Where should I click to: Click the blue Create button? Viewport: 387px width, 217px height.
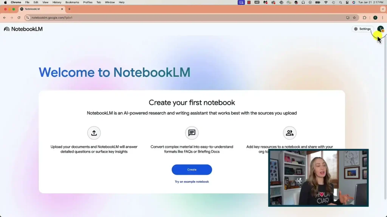[x=192, y=170]
